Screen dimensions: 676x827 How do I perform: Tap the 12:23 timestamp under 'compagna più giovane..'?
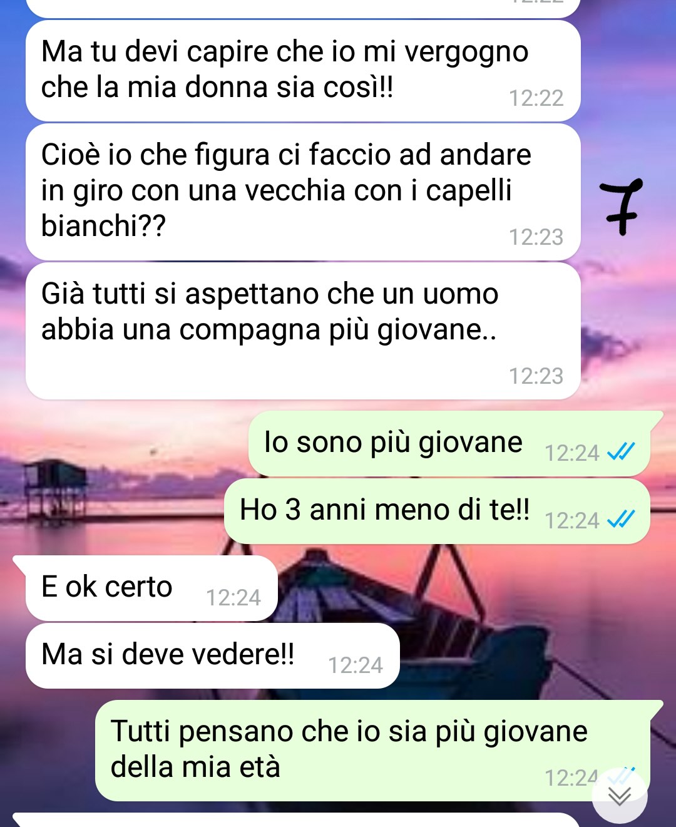coord(536,376)
